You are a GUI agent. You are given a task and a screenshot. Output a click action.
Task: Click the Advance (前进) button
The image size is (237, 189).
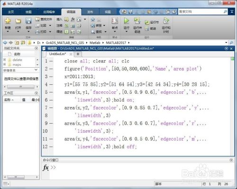(150, 28)
